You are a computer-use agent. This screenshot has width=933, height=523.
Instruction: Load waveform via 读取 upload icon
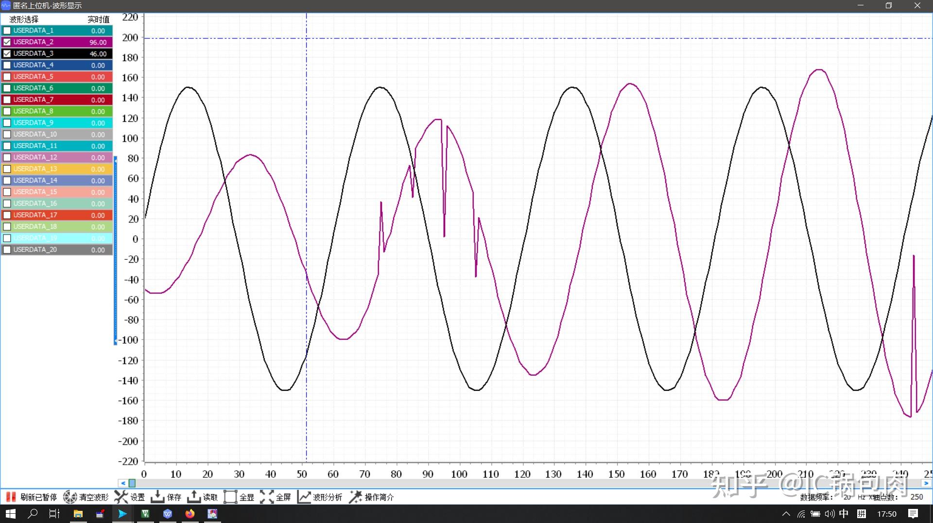pos(194,497)
